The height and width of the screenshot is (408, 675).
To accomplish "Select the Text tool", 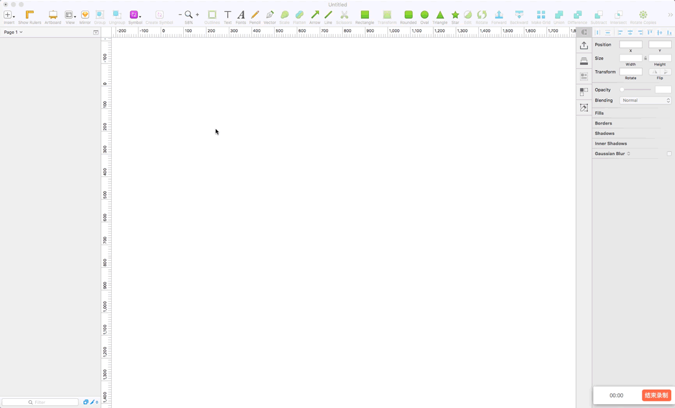I will (x=227, y=15).
